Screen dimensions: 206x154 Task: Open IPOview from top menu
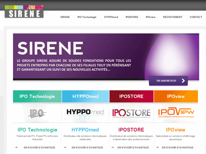point(150,17)
